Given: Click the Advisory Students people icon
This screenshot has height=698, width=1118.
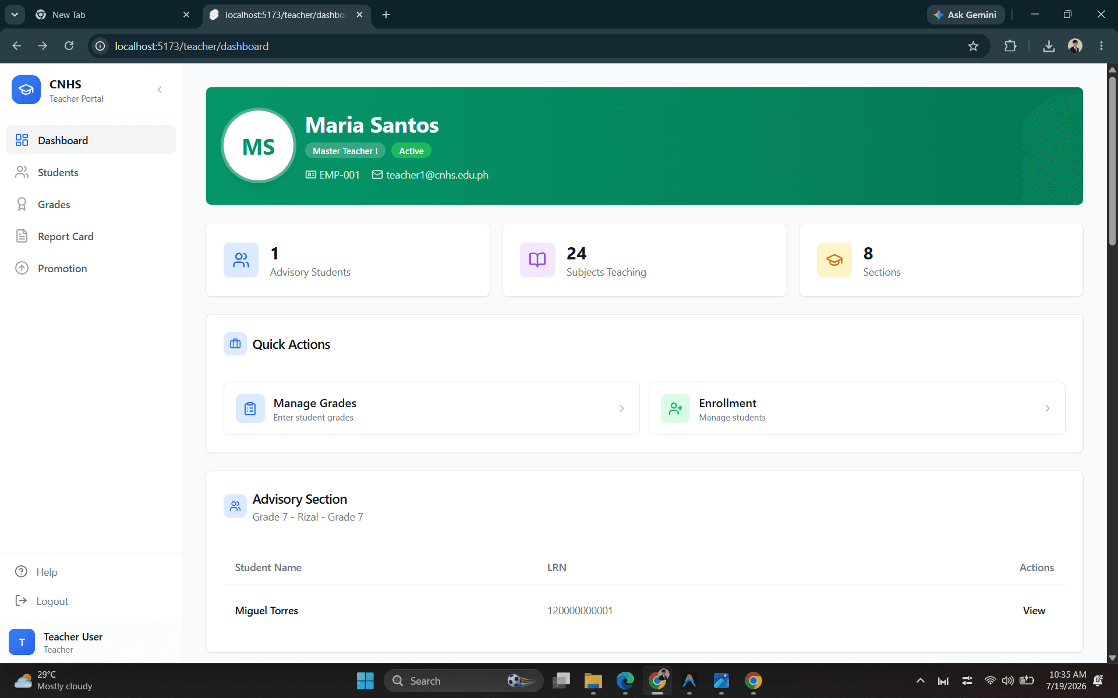Looking at the screenshot, I should [241, 260].
